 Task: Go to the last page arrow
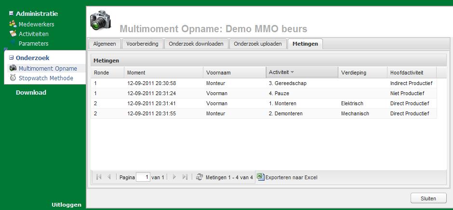click(x=185, y=177)
